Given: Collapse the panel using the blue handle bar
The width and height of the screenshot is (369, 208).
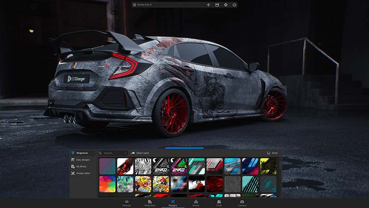Looking at the screenshot, I should point(178,148).
